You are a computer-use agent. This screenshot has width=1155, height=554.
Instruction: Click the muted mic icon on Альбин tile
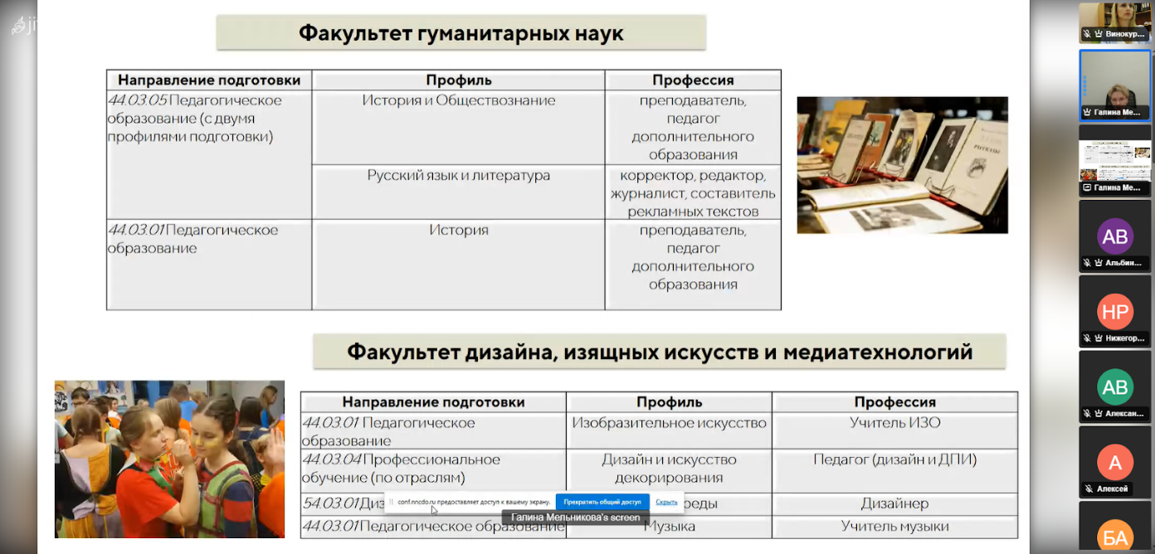coord(1087,263)
